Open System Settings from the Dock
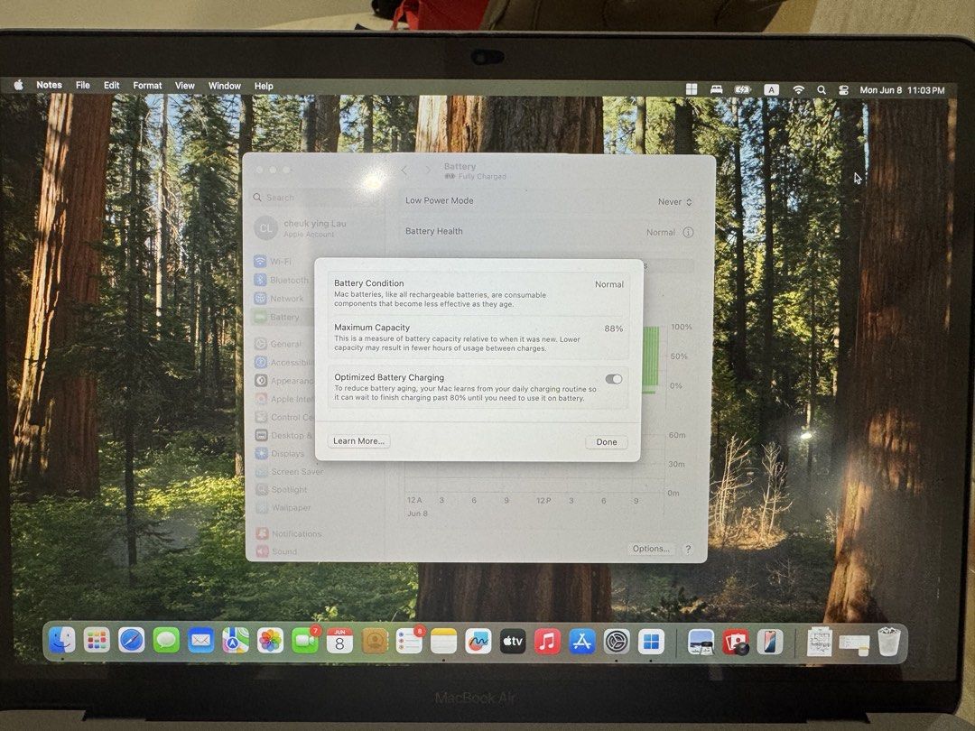The image size is (975, 731). pyautogui.click(x=617, y=642)
